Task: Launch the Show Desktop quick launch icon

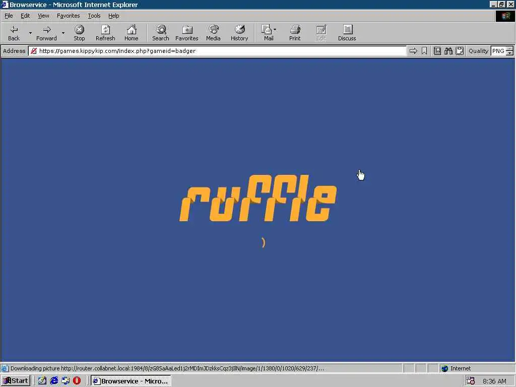Action: [42, 381]
